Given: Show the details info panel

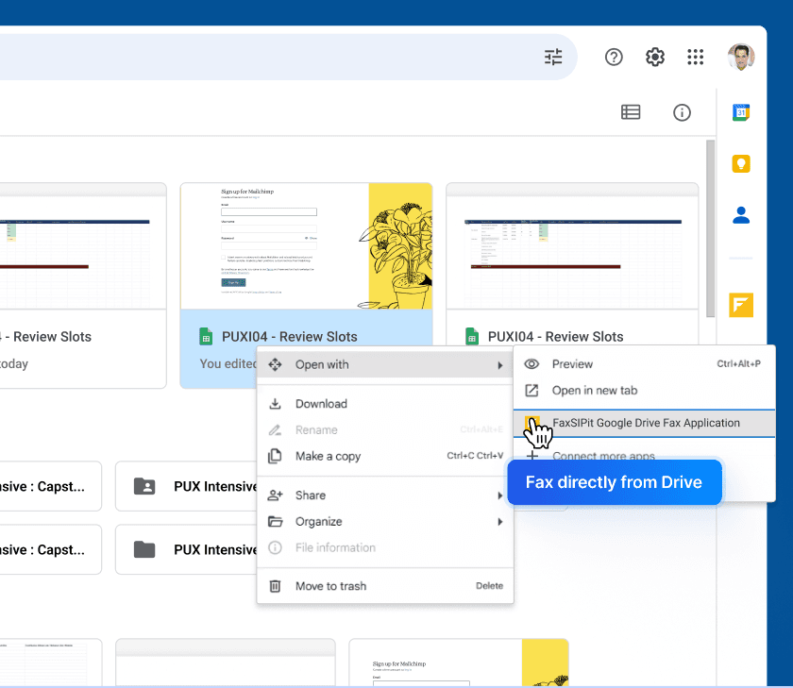Looking at the screenshot, I should coord(682,112).
